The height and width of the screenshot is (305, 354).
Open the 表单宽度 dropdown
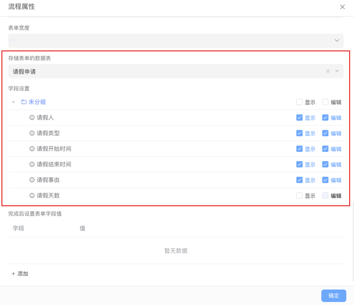pos(337,41)
